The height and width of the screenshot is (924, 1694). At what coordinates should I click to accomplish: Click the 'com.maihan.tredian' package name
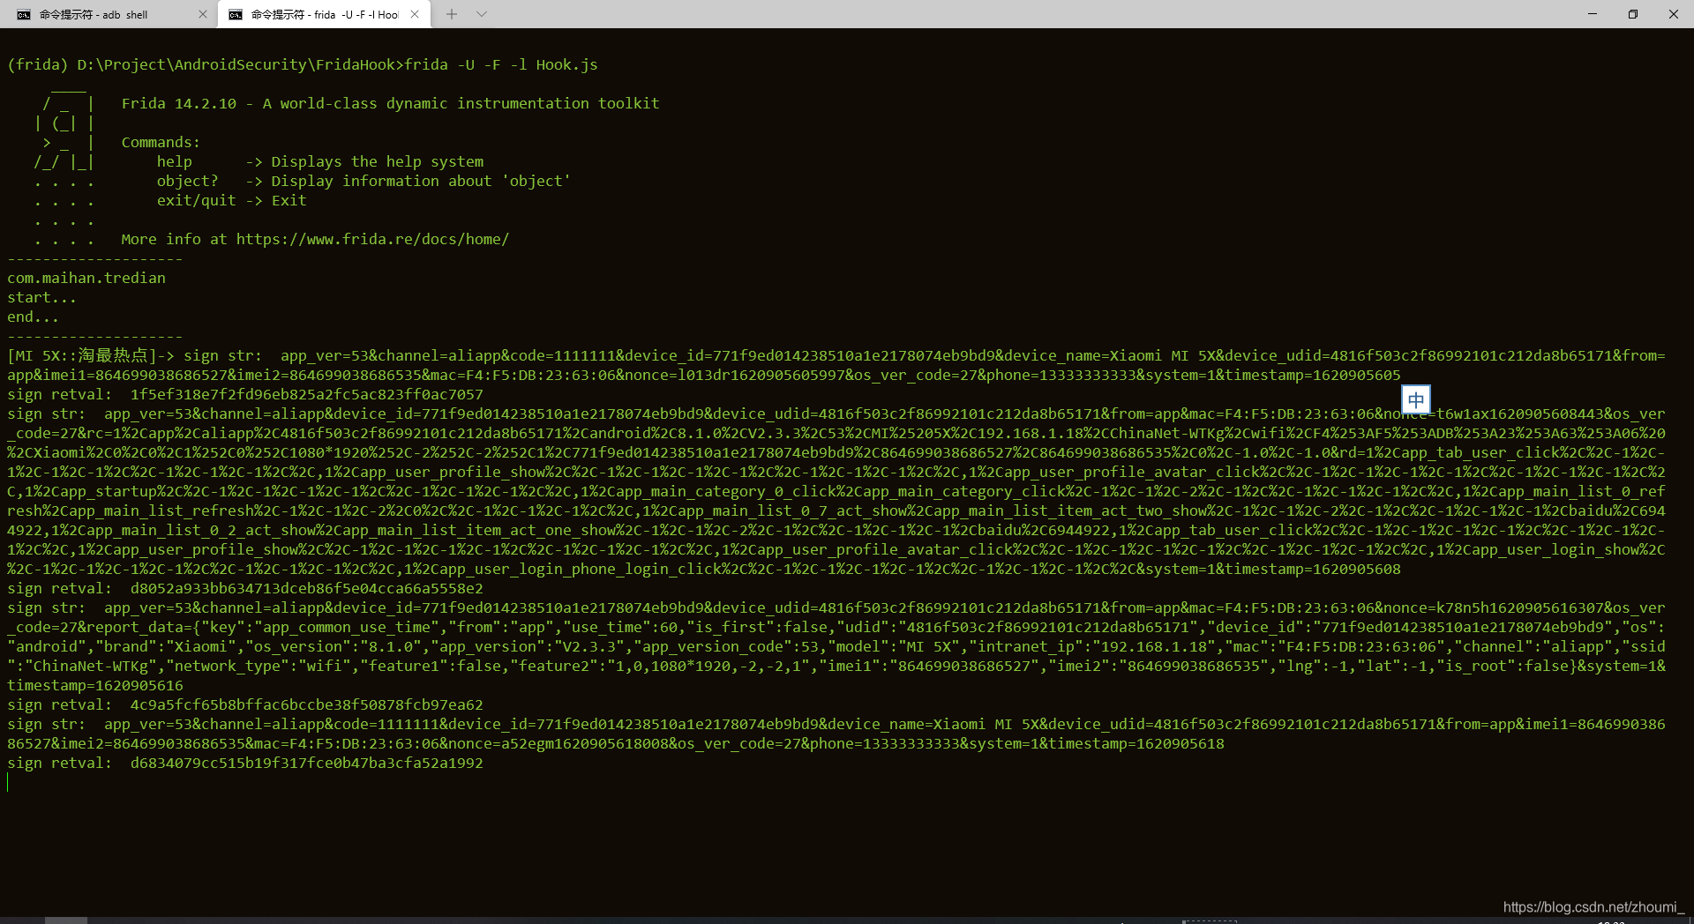pos(86,278)
